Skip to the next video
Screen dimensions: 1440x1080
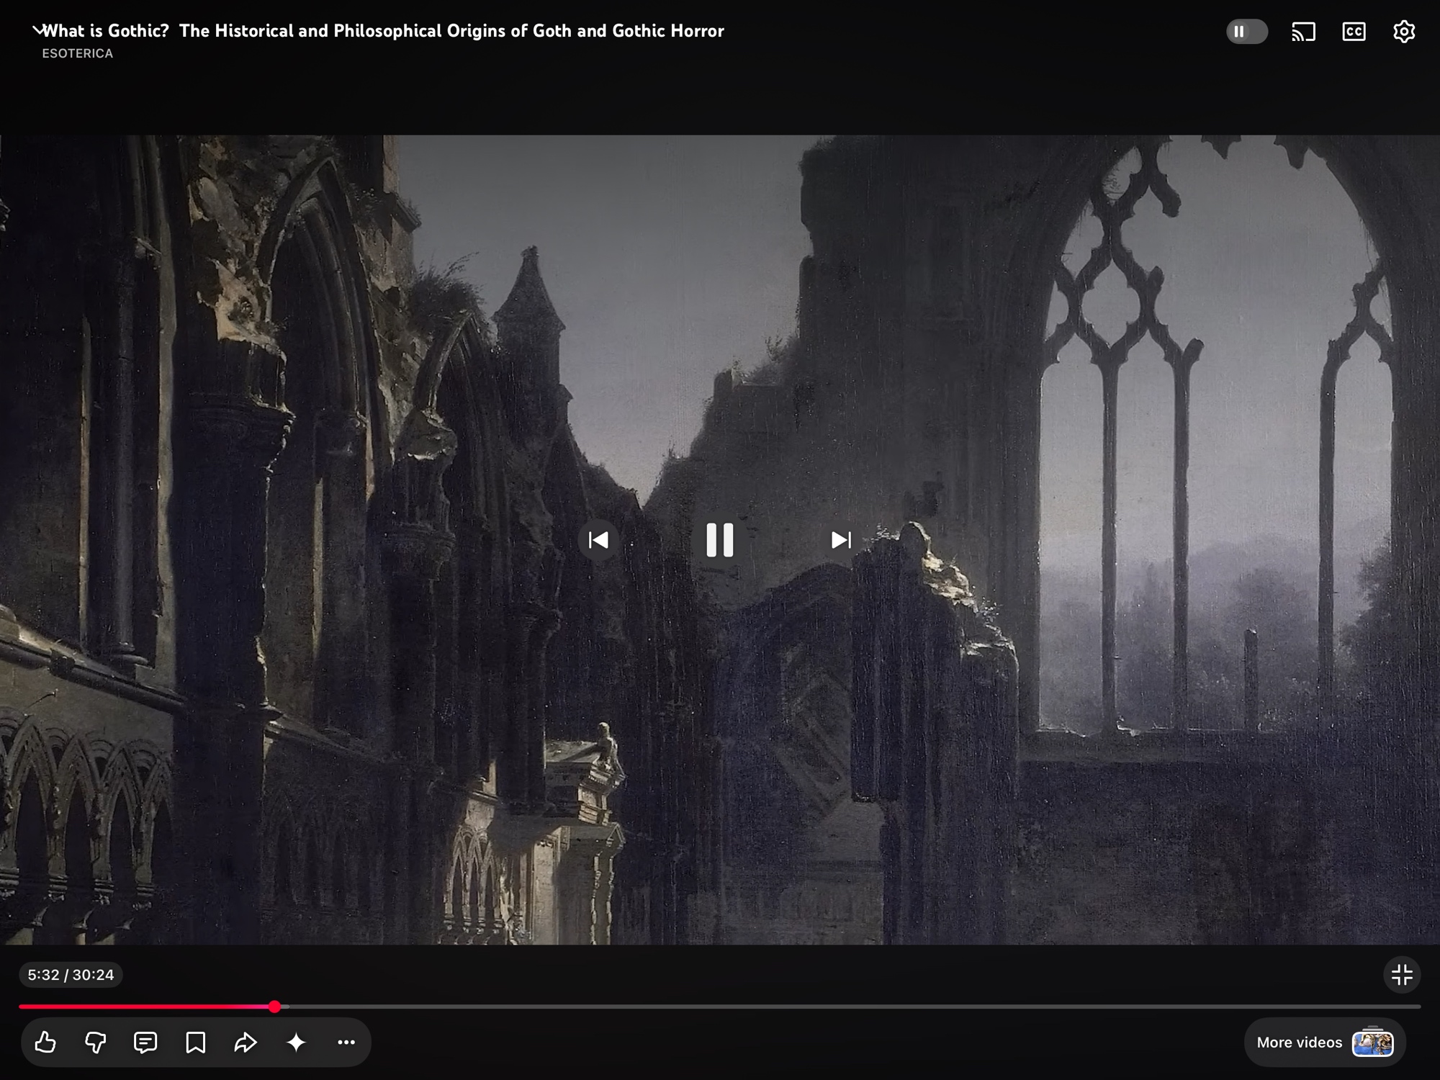click(840, 540)
